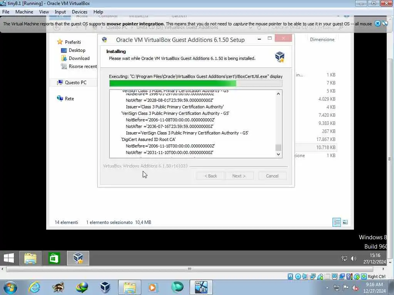Open the Input menu
This screenshot has height=295, width=394.
point(60,12)
